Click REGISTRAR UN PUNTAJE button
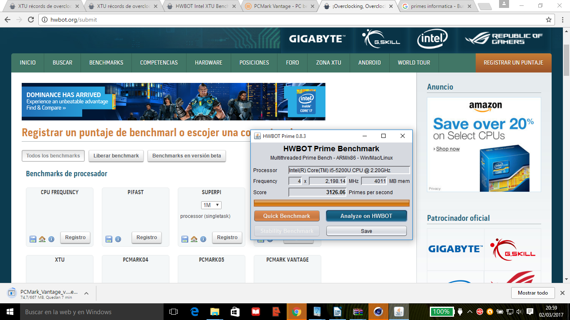570x320 pixels. pos(513,62)
